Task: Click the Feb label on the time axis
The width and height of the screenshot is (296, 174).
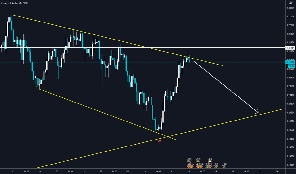Action: tap(127, 171)
